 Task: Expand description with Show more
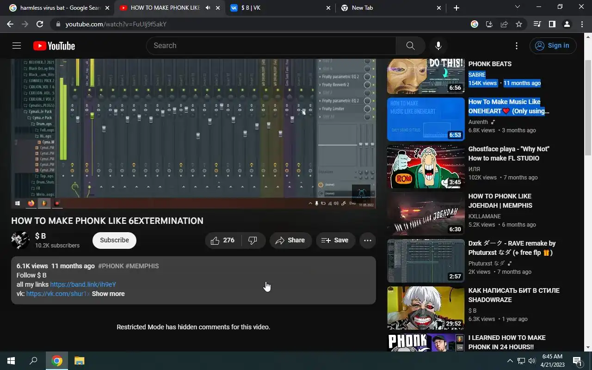108,294
